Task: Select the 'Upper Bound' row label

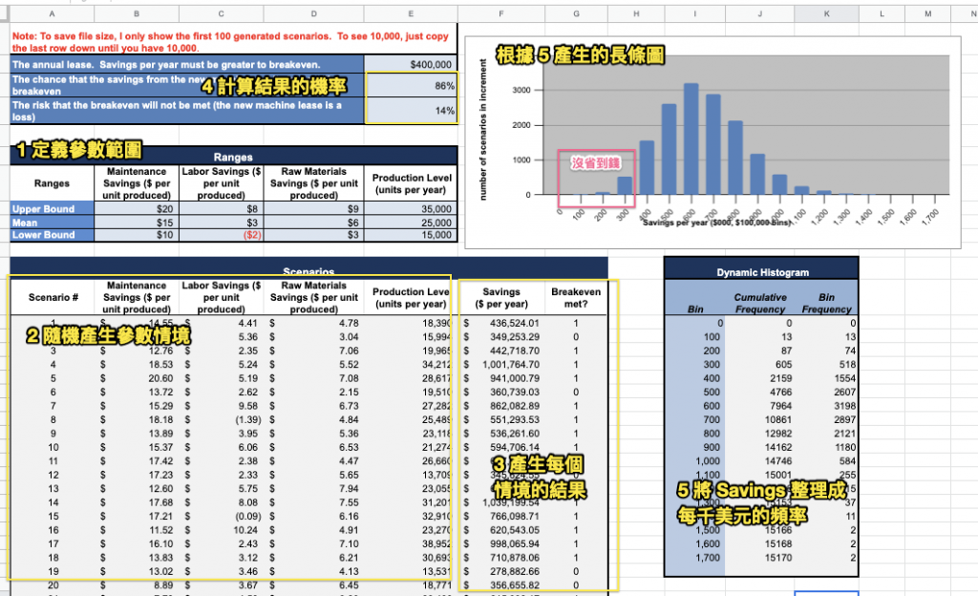Action: click(52, 209)
